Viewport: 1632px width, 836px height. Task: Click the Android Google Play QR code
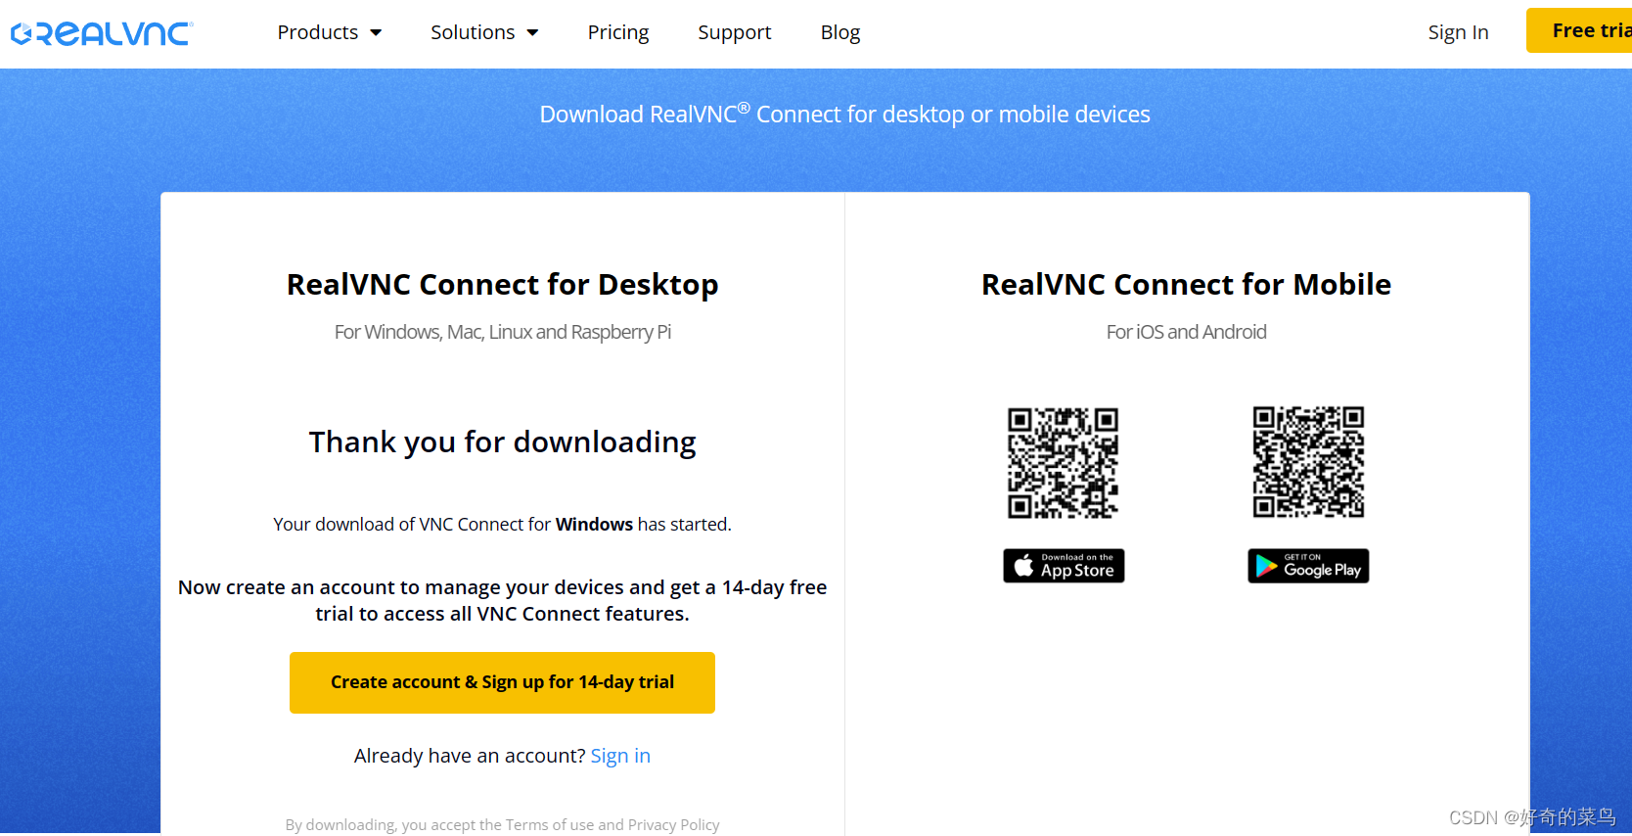[x=1308, y=462]
